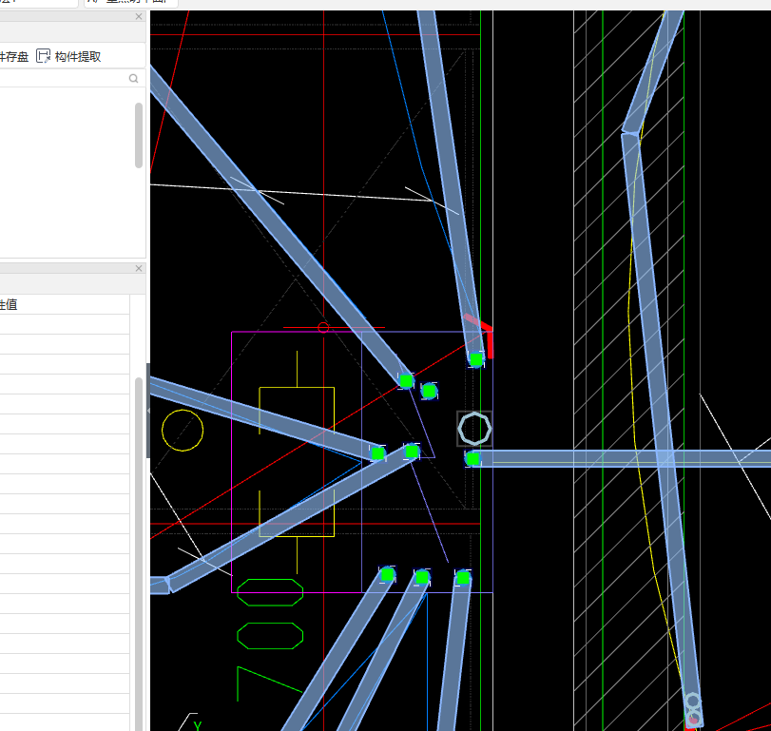
Task: Collapse the side panel with splitter handle
Action: [x=148, y=411]
